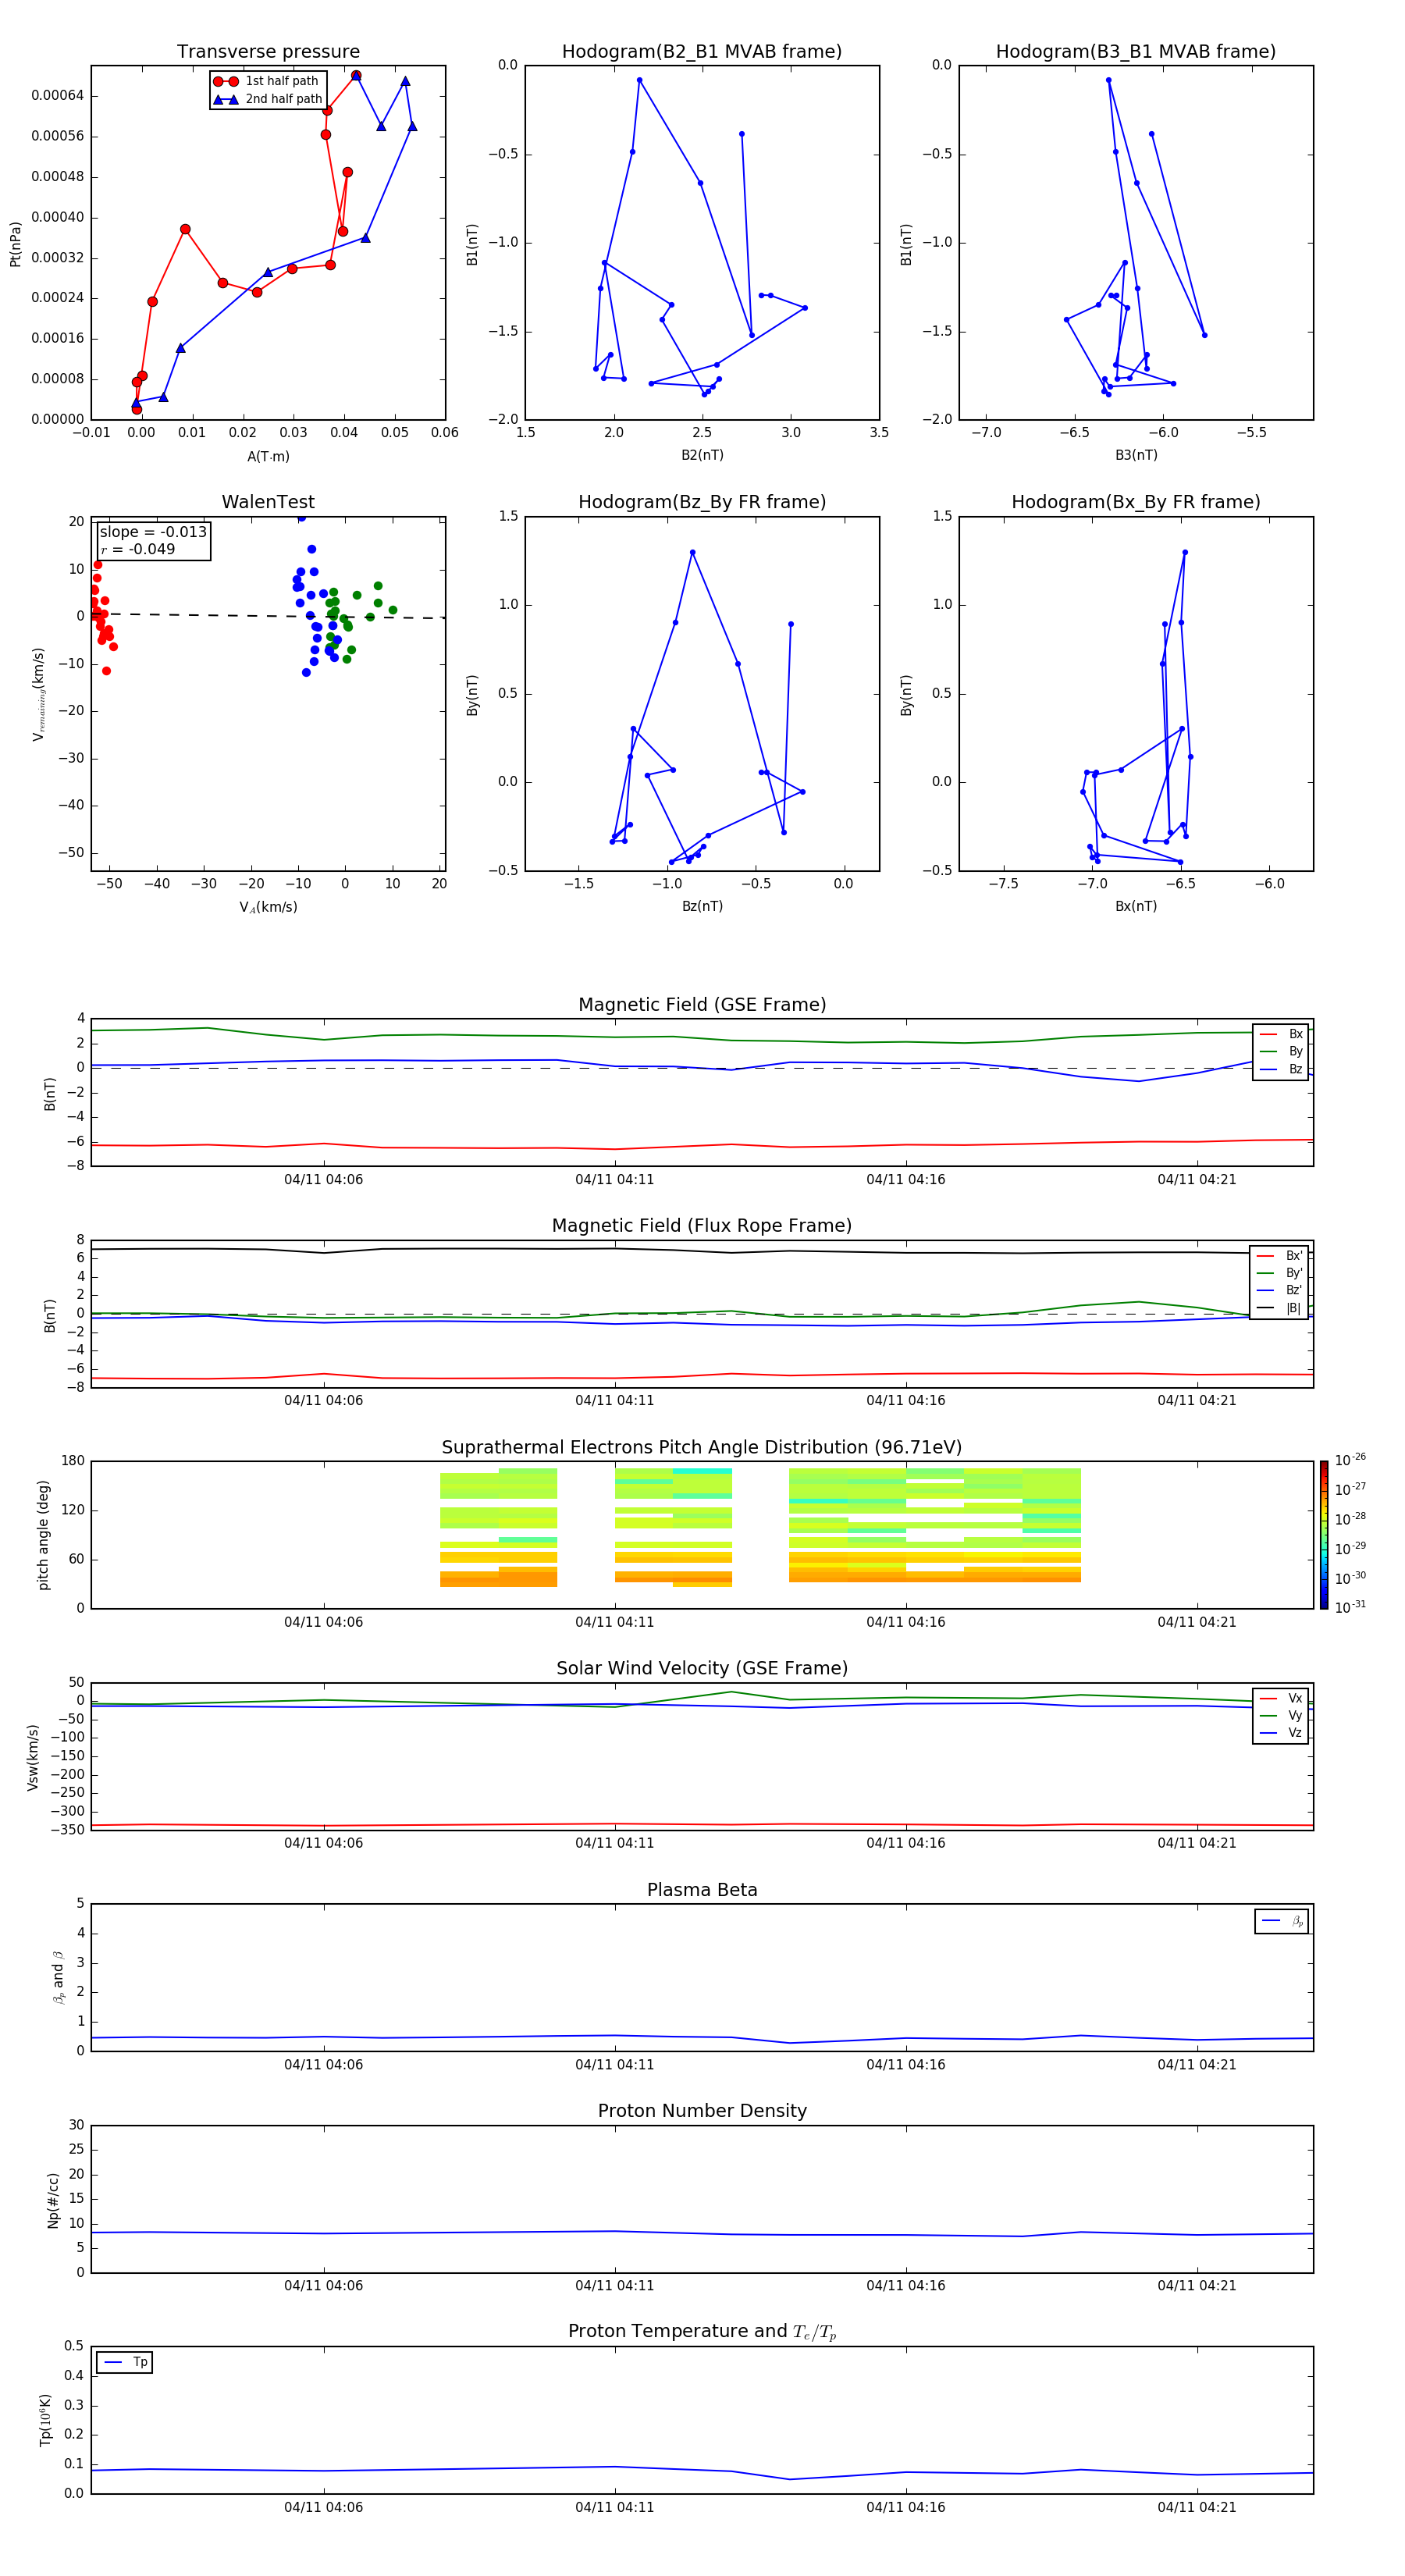Click the 'Plasma Beta' plot title
The height and width of the screenshot is (2576, 1405).
coord(702,1891)
